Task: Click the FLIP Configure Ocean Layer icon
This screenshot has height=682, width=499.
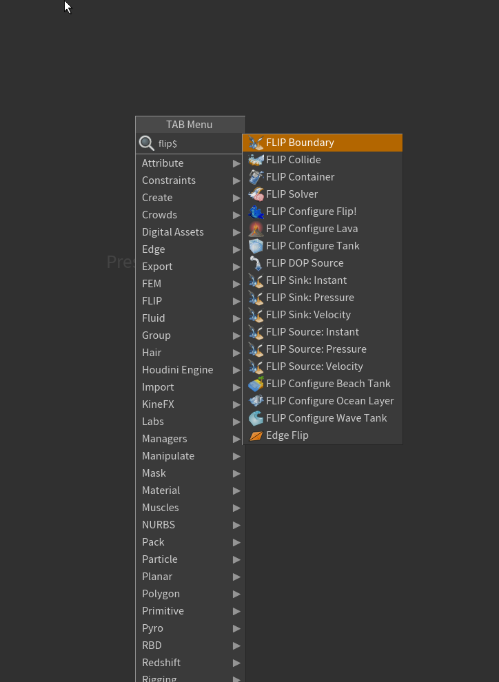Action: pyautogui.click(x=256, y=401)
